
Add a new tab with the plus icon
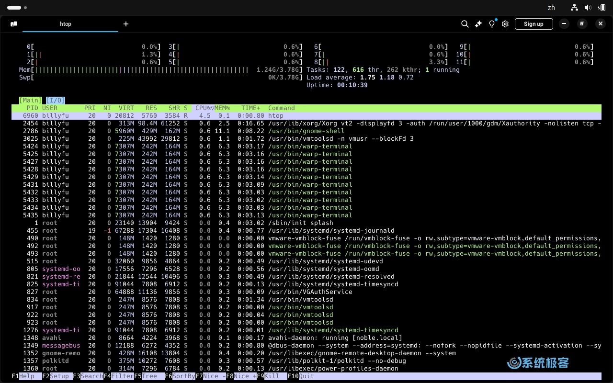point(126,24)
